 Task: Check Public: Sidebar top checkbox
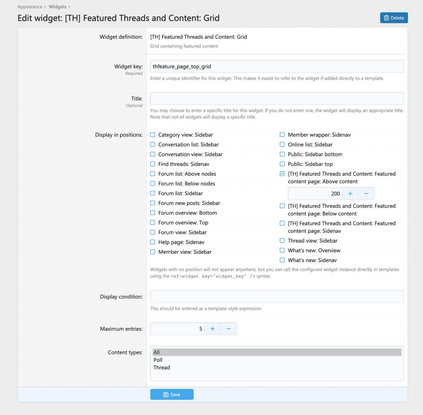click(x=282, y=164)
